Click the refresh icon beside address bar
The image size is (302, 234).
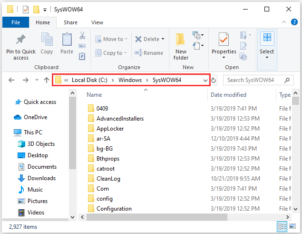tap(214, 80)
